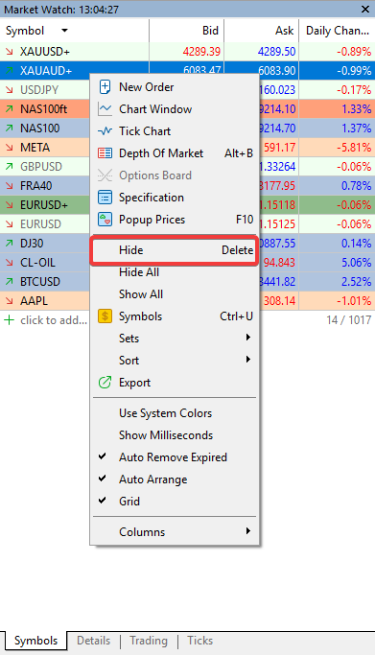Viewport: 375px width, 655px height.
Task: Click the down arrow icon beside META
Action: tap(10, 148)
